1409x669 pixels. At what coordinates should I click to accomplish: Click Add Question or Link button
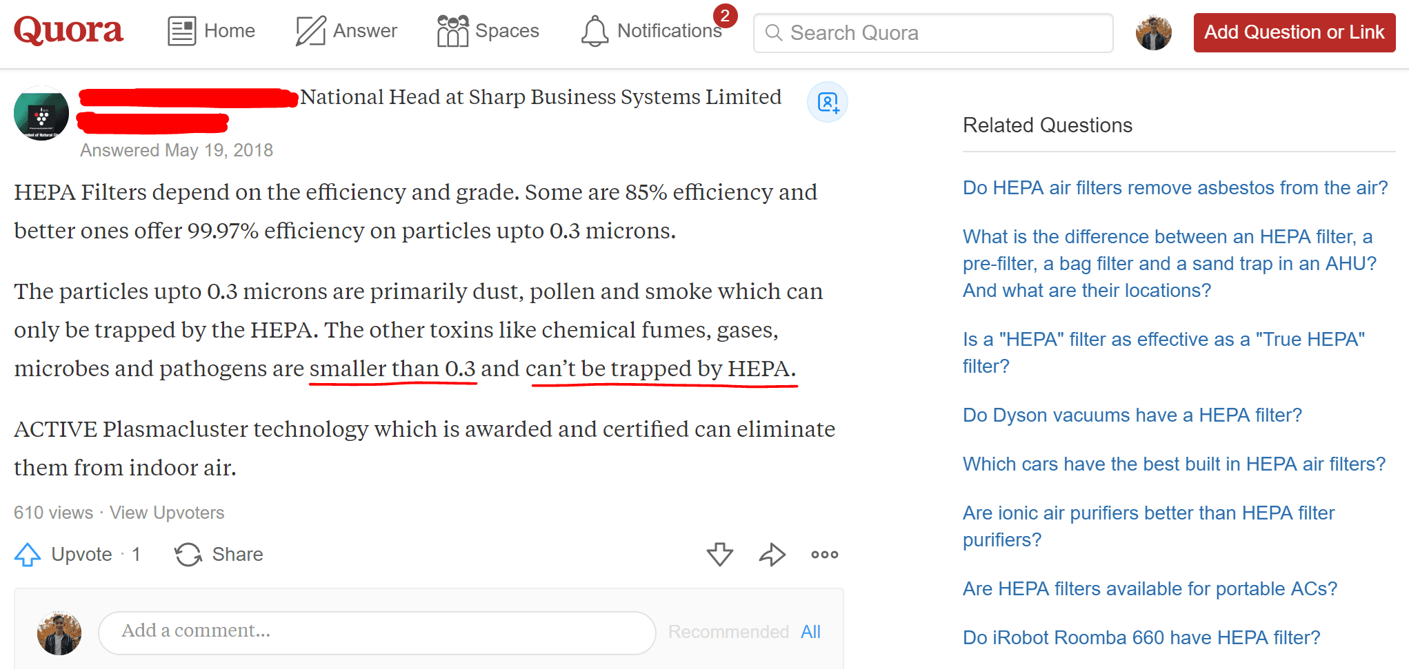click(x=1295, y=32)
